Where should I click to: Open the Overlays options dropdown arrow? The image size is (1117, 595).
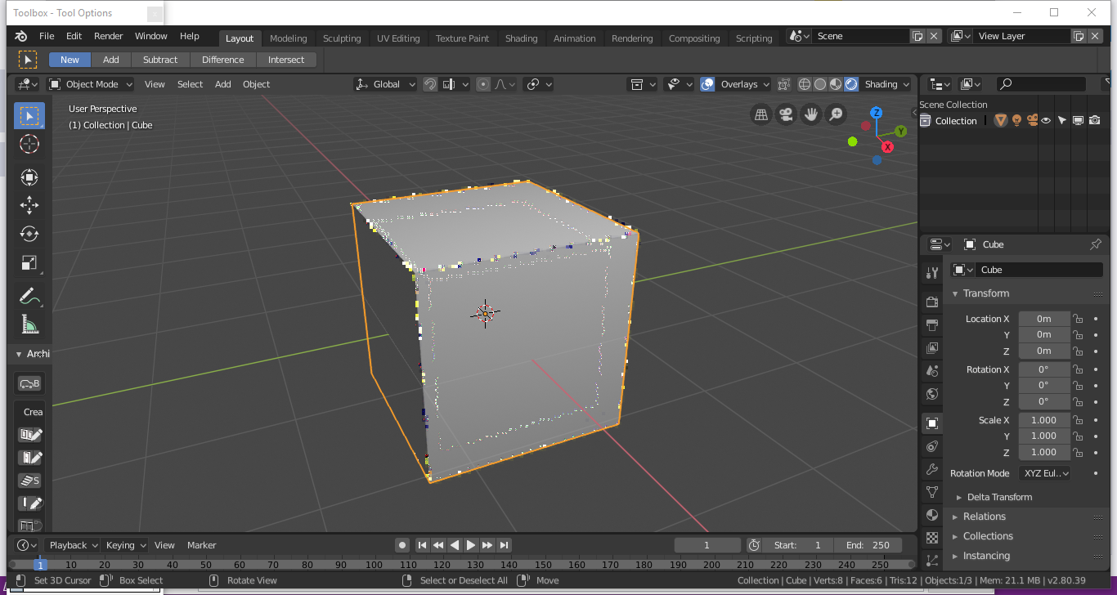coord(766,84)
